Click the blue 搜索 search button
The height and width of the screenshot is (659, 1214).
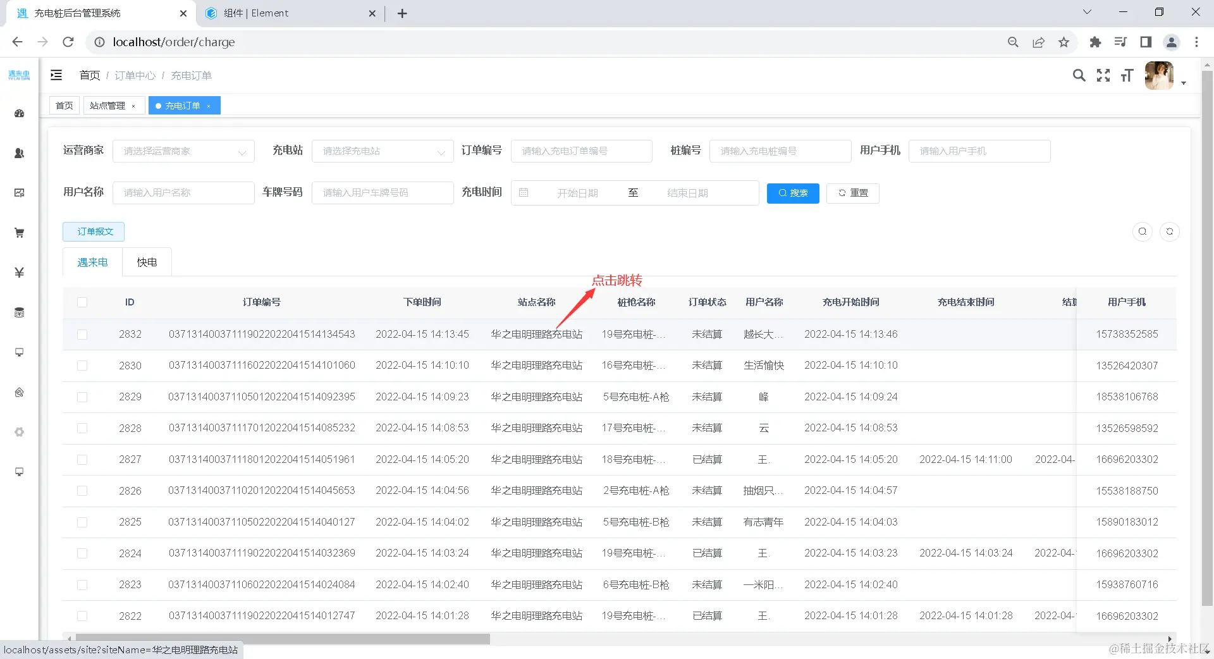(x=793, y=193)
